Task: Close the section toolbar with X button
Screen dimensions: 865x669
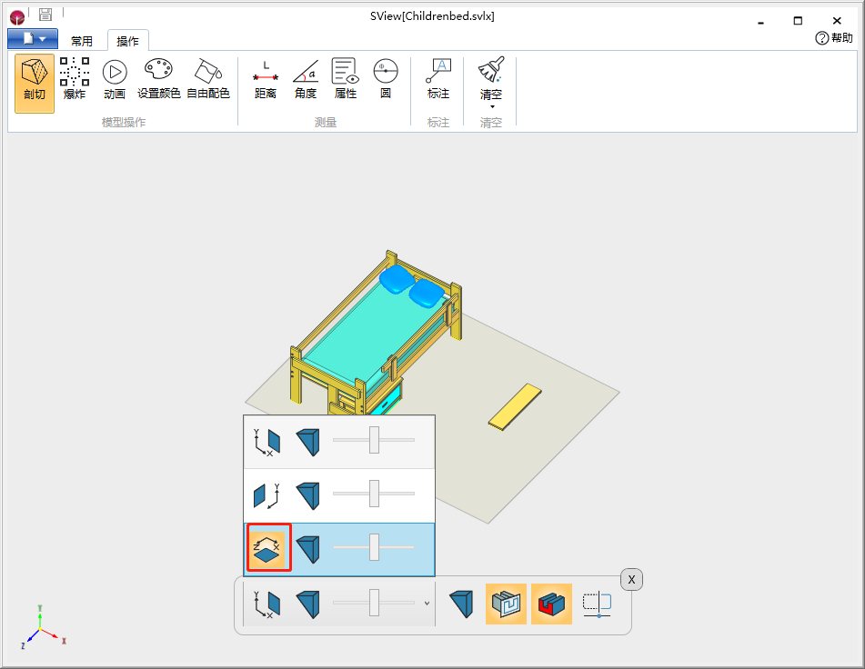Action: pos(631,579)
